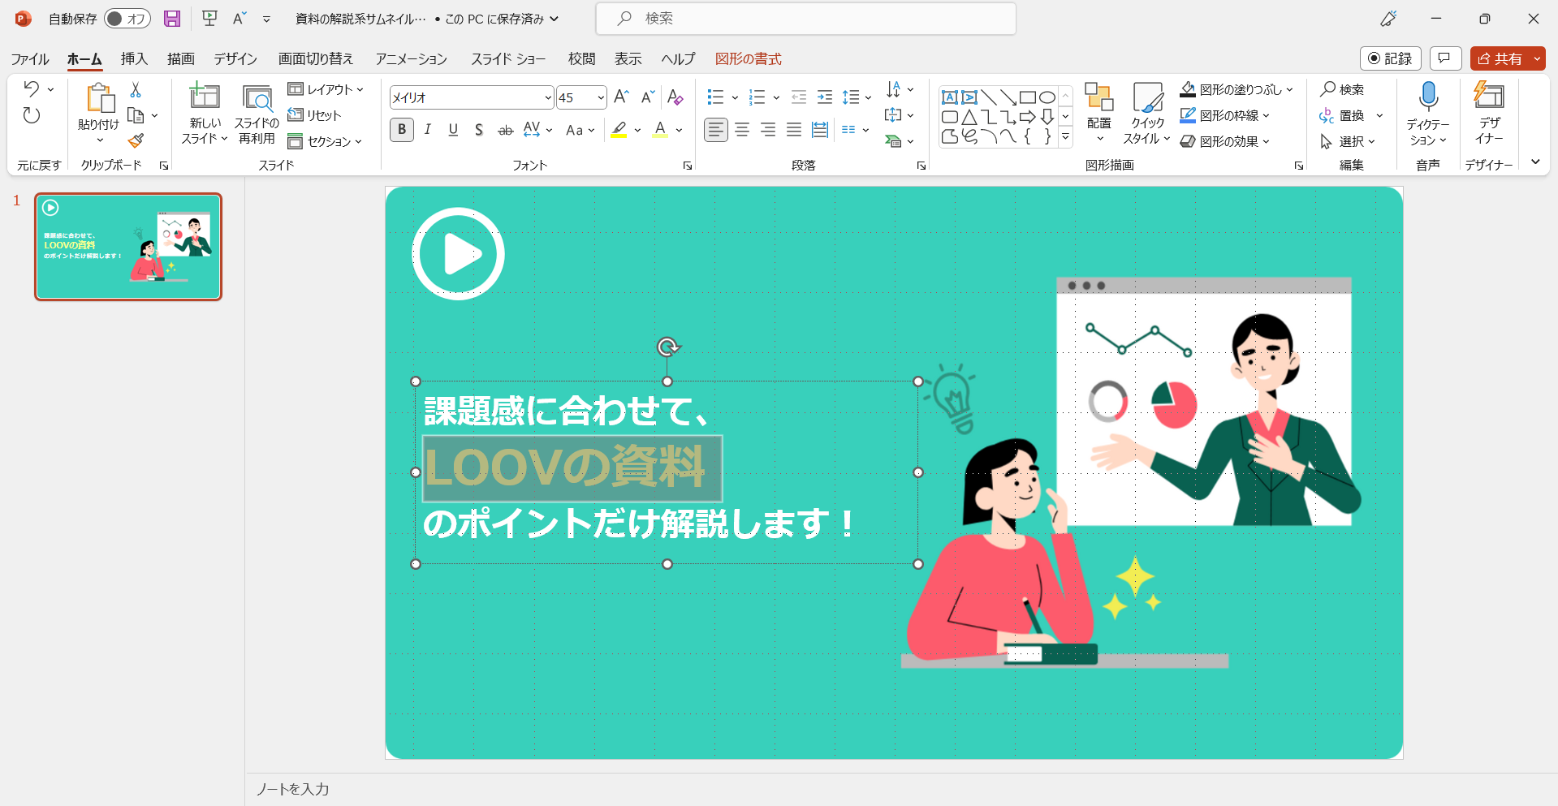This screenshot has width=1558, height=806.
Task: Click the 置換 replace button
Action: pyautogui.click(x=1342, y=115)
